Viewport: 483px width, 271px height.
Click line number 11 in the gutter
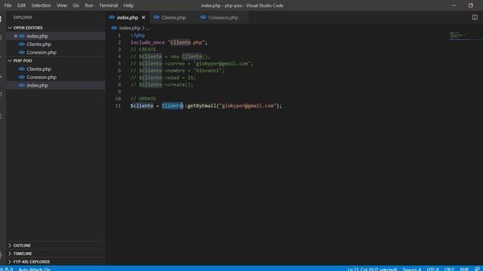coord(118,105)
